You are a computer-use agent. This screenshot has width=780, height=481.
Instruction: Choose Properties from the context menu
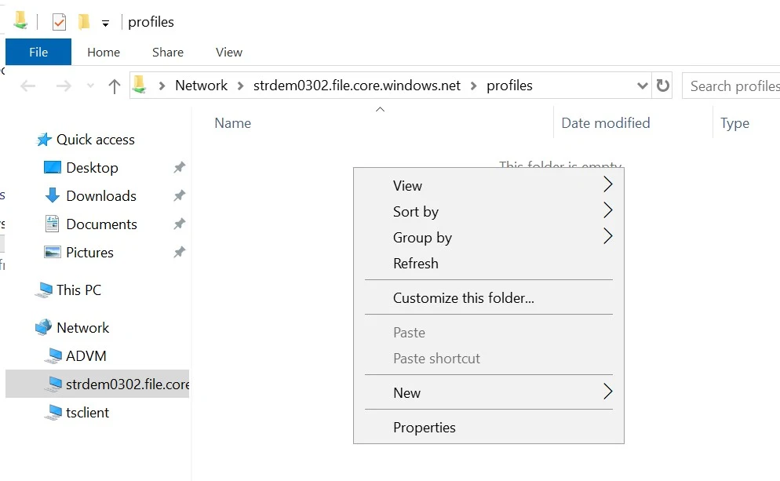(425, 428)
